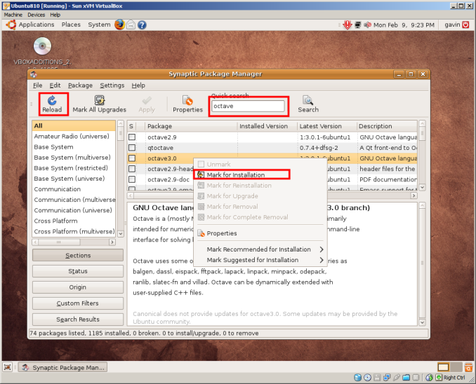Toggle checkbox for octave2.9-headers package

click(x=132, y=169)
